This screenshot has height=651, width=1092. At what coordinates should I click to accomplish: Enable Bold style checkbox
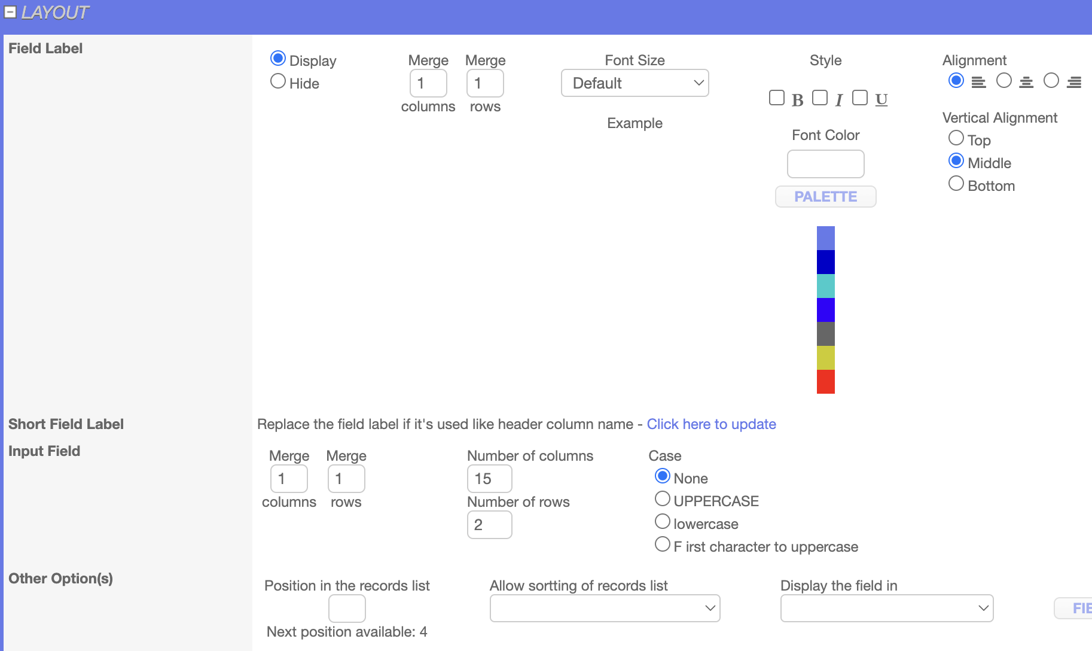(x=776, y=98)
